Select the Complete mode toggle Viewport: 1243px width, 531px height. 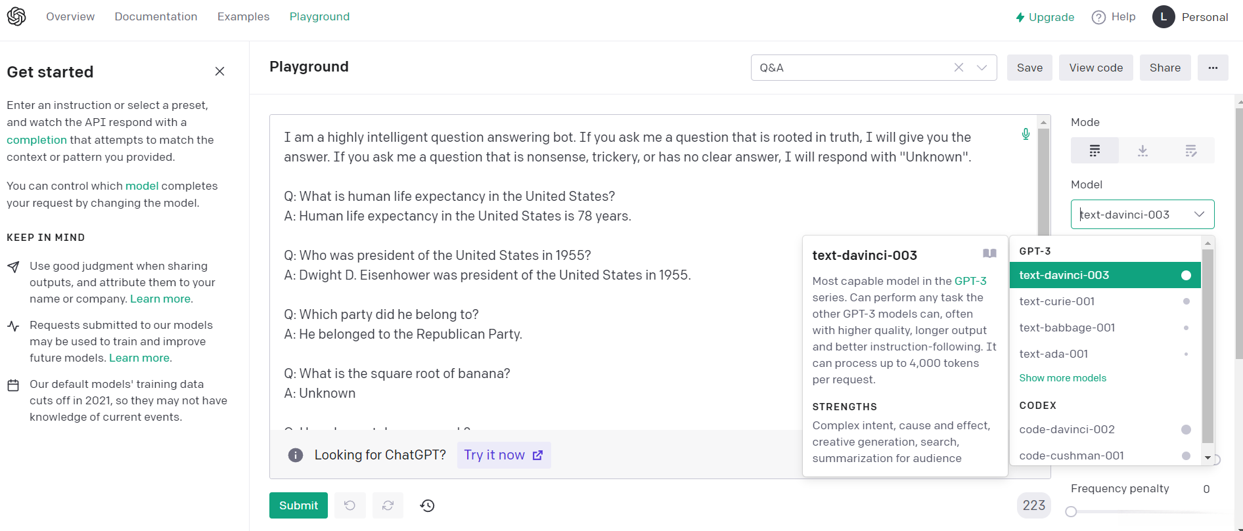[1095, 151]
